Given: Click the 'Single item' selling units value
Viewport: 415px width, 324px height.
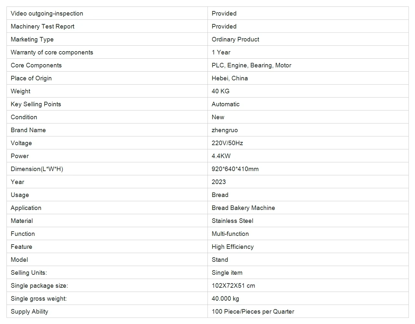Looking at the screenshot, I should tap(227, 272).
